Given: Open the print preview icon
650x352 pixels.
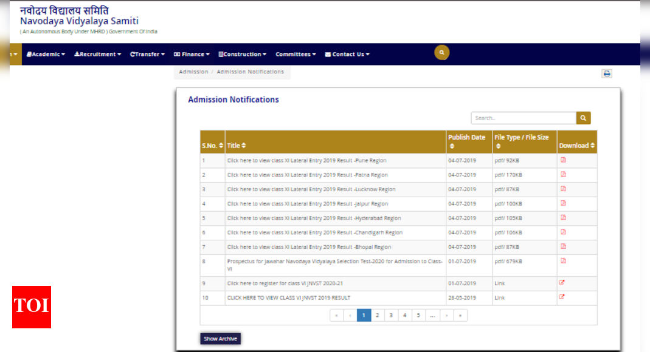Looking at the screenshot, I should [x=607, y=73].
